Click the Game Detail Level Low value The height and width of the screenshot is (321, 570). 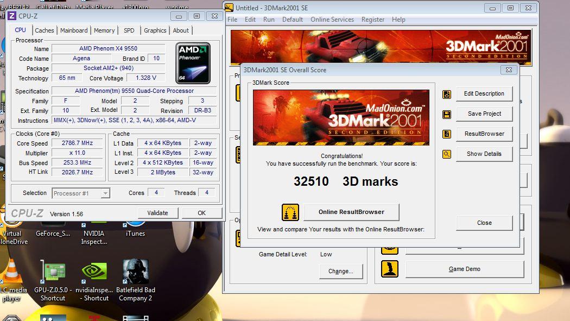point(326,255)
